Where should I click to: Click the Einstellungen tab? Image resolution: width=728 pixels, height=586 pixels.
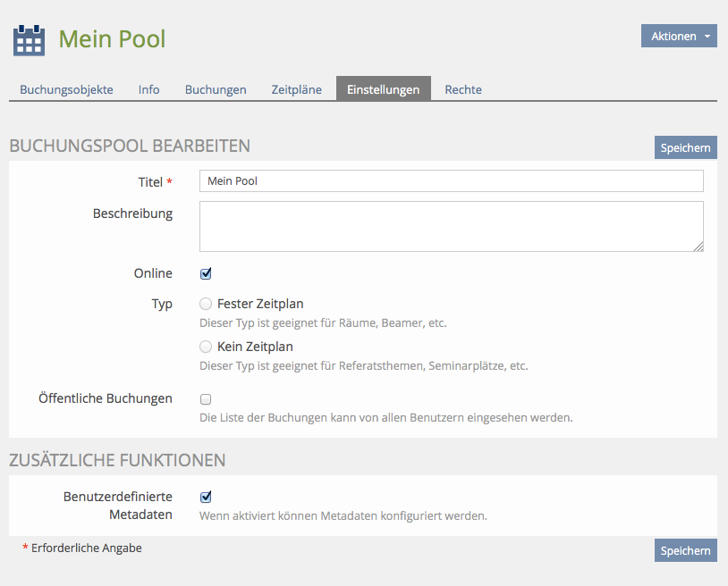point(383,89)
